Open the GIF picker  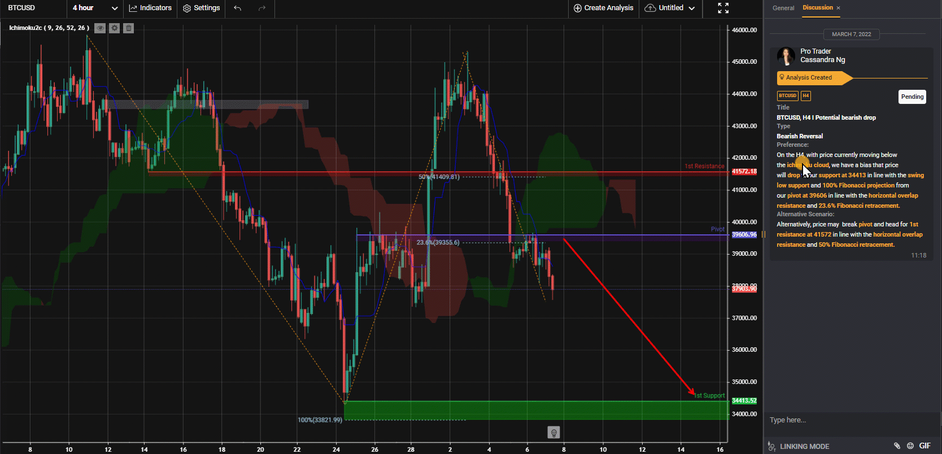[x=924, y=446]
